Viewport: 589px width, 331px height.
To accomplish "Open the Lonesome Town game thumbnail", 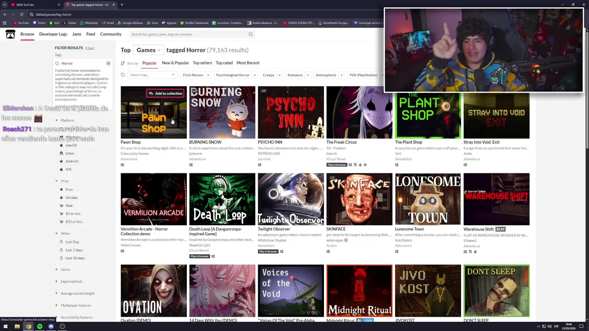I will (428, 199).
